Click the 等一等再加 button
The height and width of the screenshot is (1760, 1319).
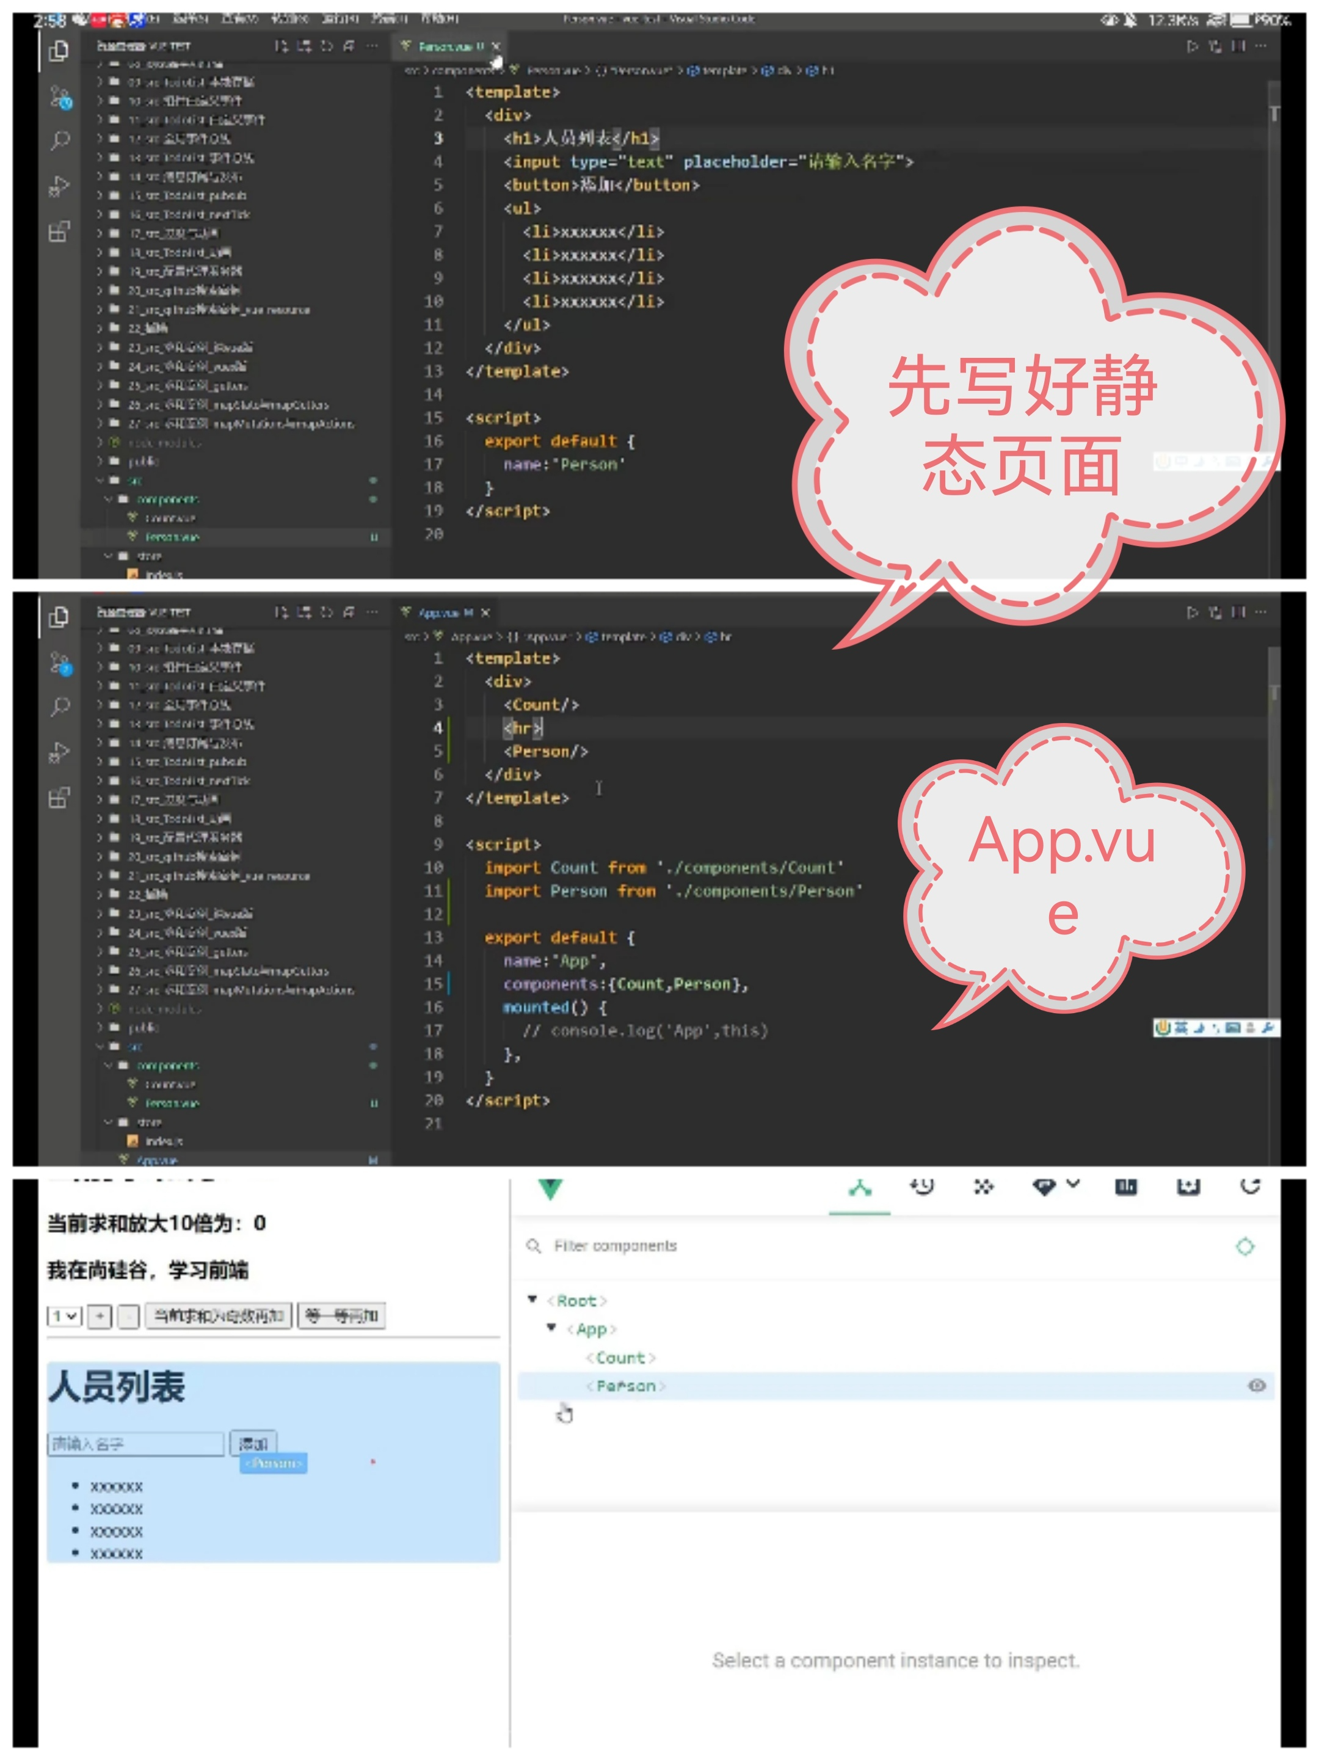point(341,1316)
